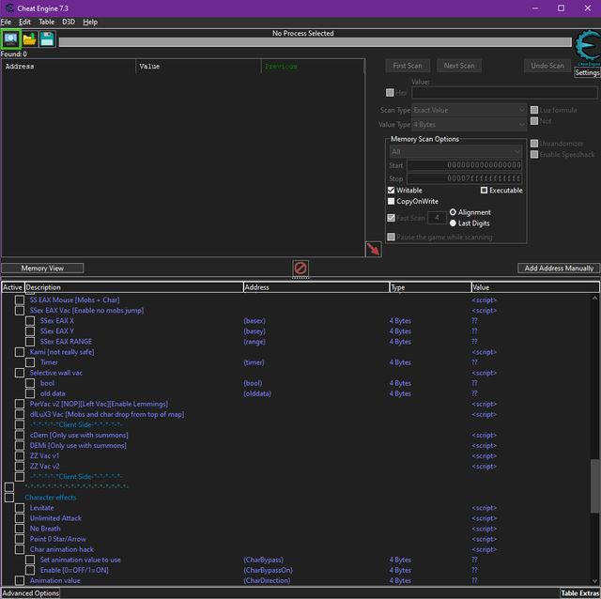The width and height of the screenshot is (601, 599).
Task: Click the scroll down arrow in table
Action: [x=594, y=580]
